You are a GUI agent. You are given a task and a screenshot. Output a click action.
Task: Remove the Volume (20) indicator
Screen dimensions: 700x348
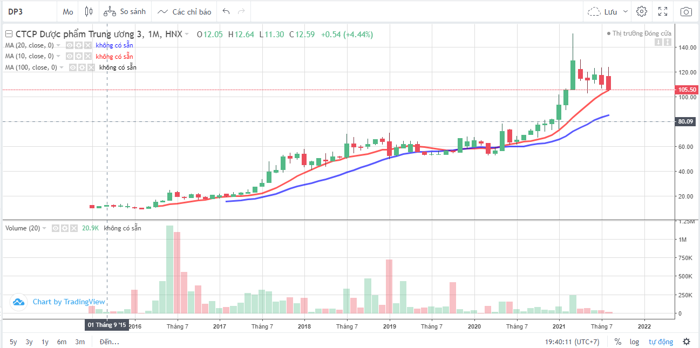coord(73,228)
